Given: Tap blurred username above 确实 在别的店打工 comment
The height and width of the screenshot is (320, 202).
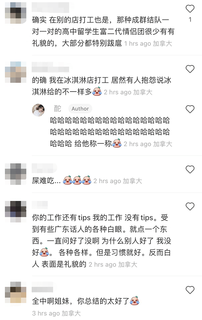Looking at the screenshot, I should [50, 8].
